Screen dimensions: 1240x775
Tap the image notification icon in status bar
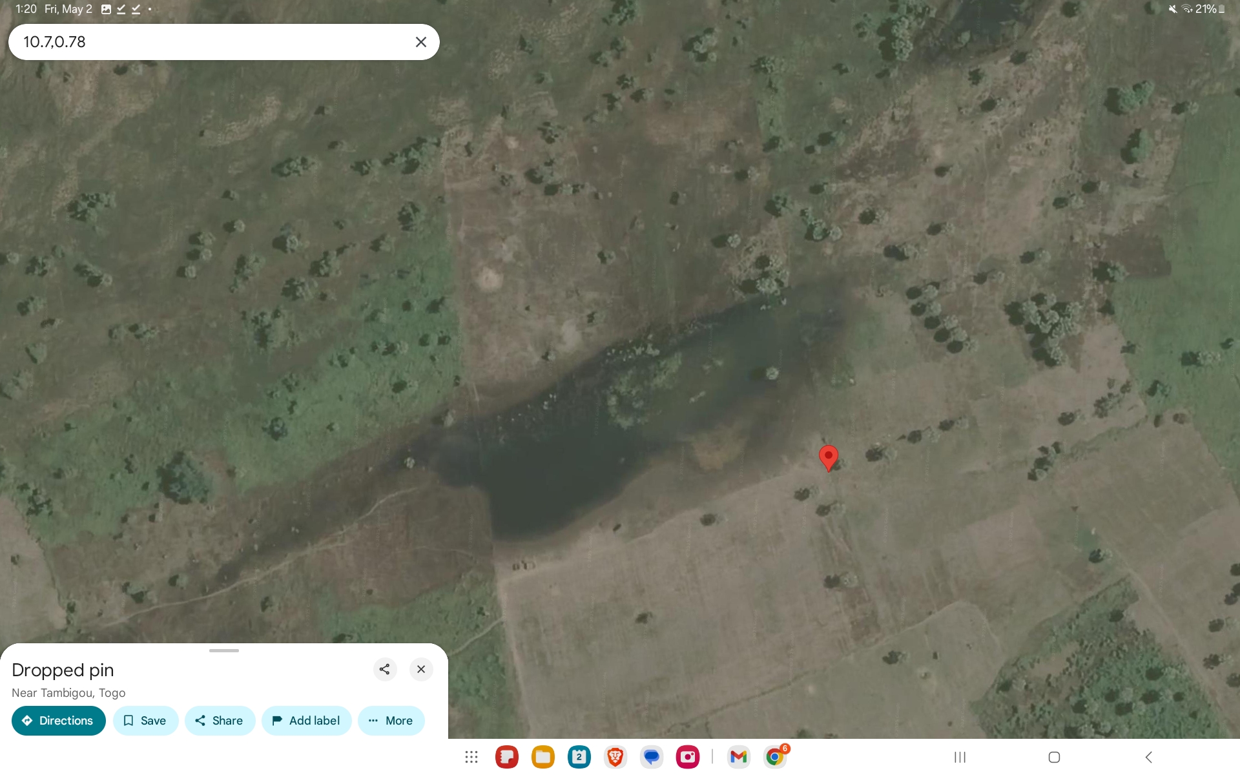pyautogui.click(x=106, y=9)
